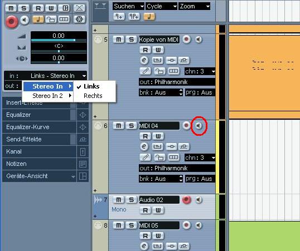
Task: Choose Stereo In 2 menu entry
Action: [x=48, y=96]
